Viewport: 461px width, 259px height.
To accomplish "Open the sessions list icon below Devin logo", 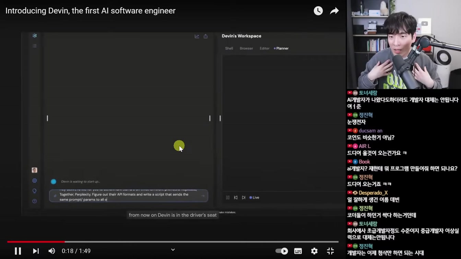I will (35, 46).
